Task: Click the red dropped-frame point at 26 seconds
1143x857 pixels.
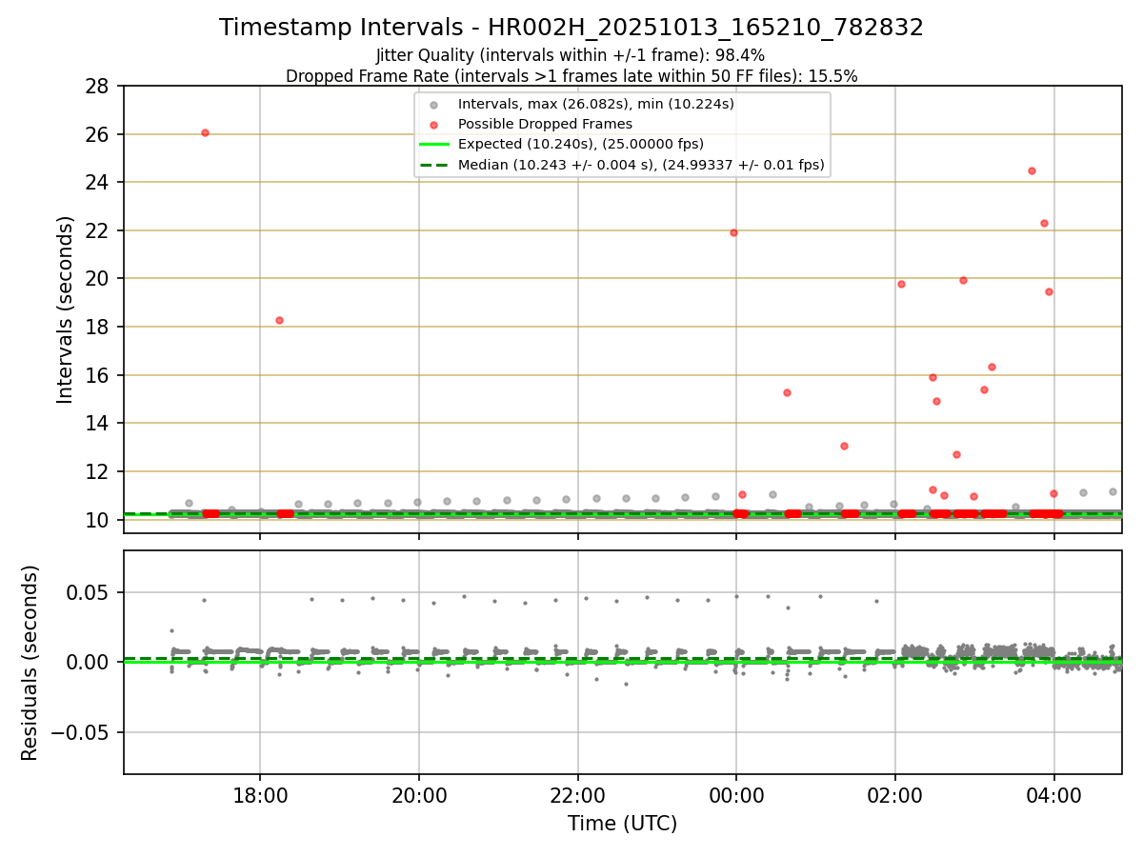Action: click(205, 132)
